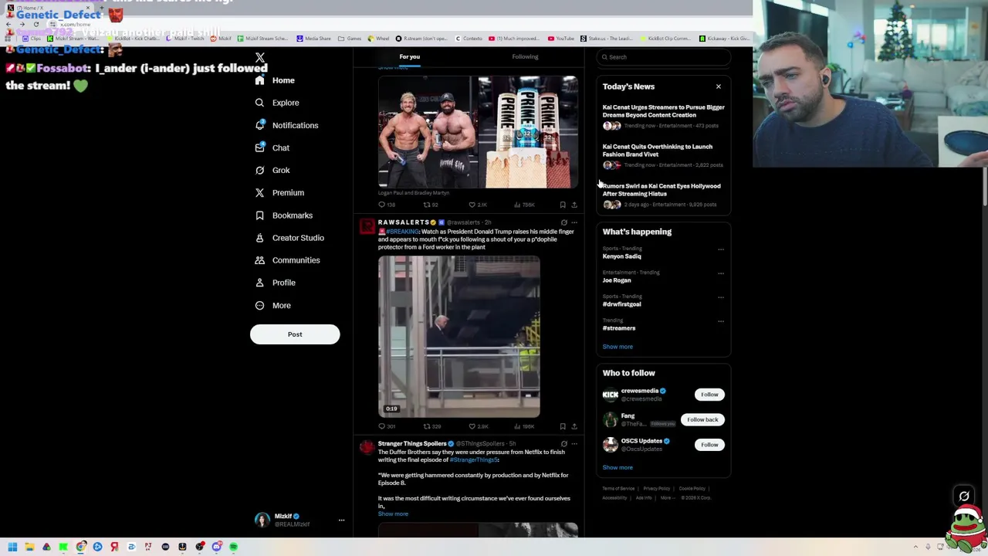Image resolution: width=988 pixels, height=556 pixels.
Task: Switch to the Following tab
Action: pos(525,57)
